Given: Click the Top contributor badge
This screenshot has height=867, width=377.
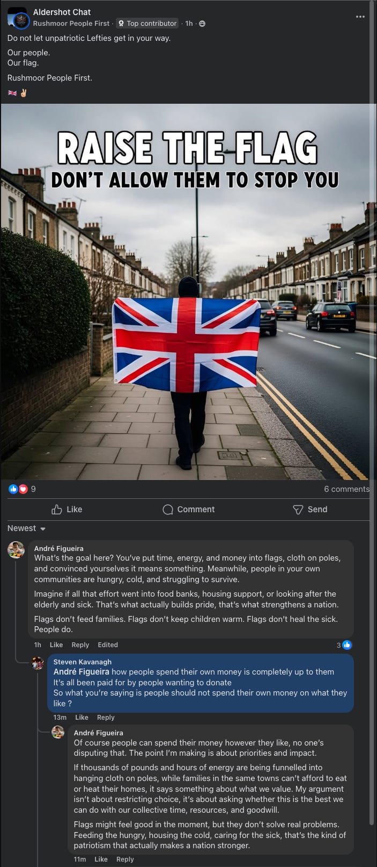Looking at the screenshot, I should tap(147, 24).
